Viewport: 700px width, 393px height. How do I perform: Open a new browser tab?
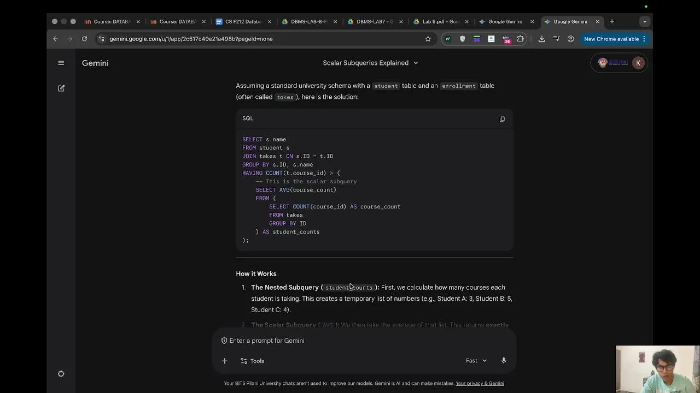(612, 22)
